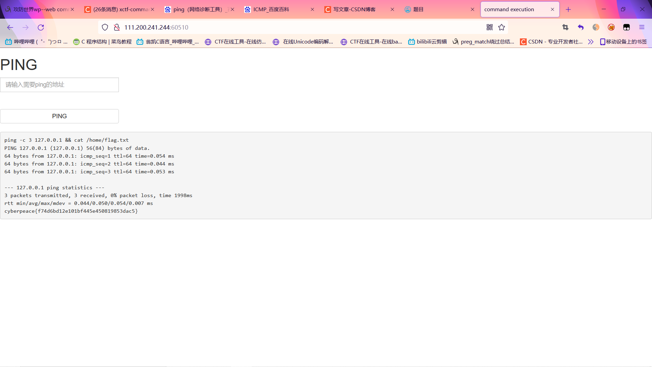The height and width of the screenshot is (367, 652).
Task: Open the 'CSDN - 专业开发者社...' bookmark
Action: (x=551, y=42)
